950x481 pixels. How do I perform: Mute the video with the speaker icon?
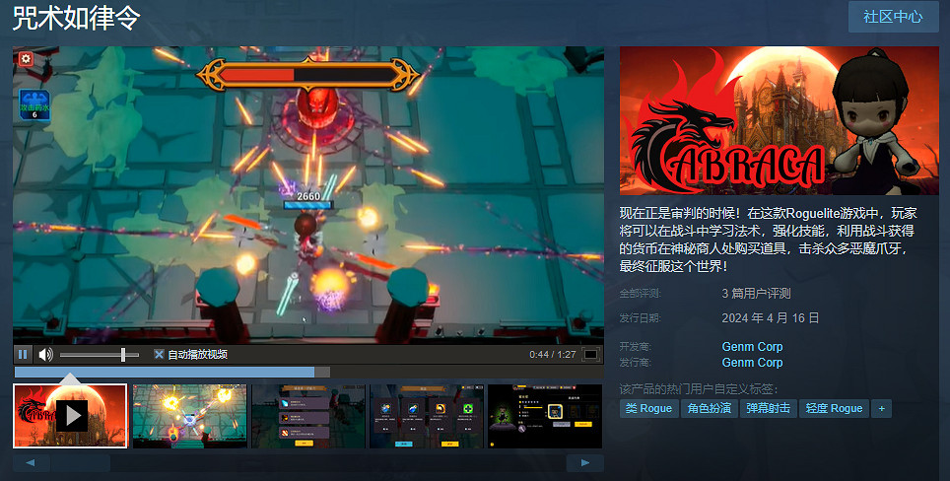point(45,355)
